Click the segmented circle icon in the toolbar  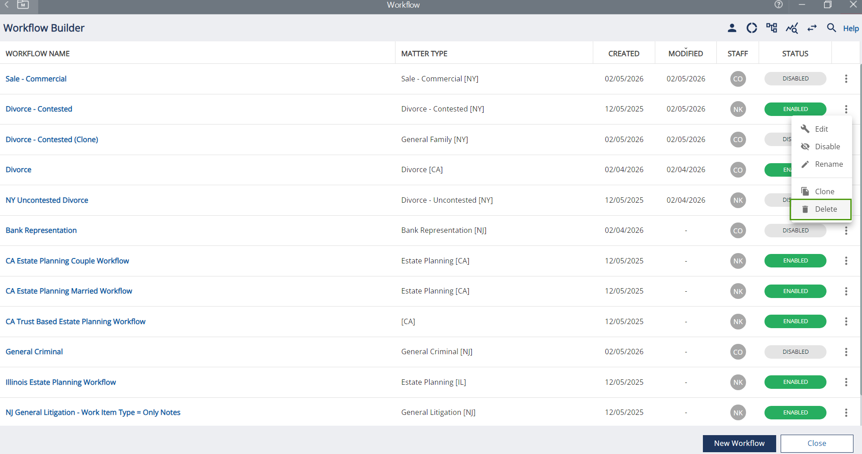coord(751,28)
